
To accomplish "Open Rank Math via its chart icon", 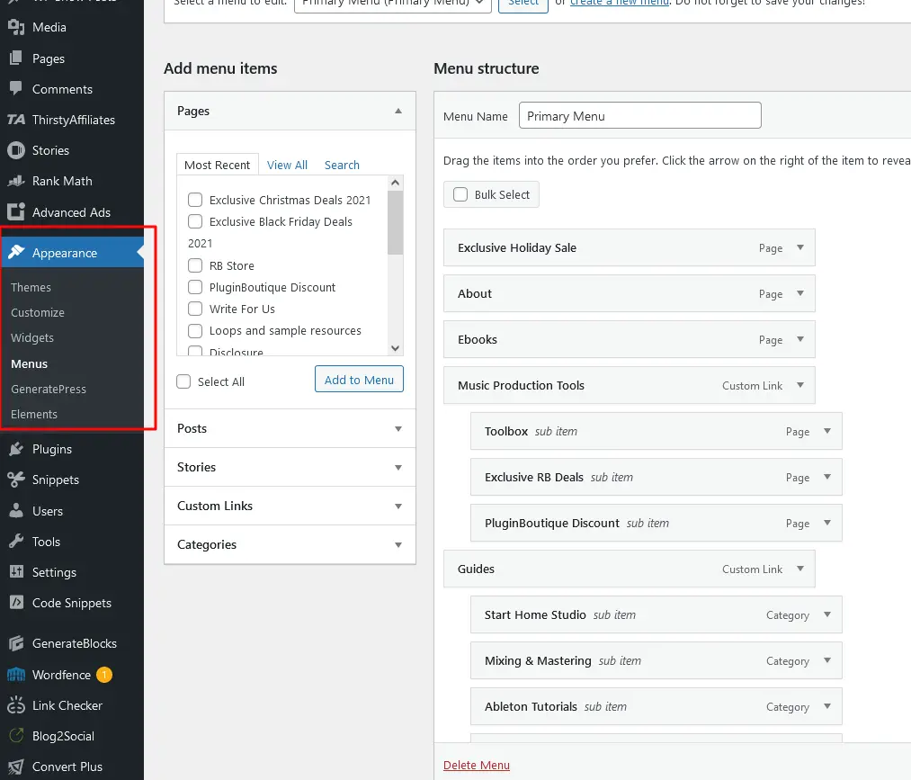I will [15, 181].
